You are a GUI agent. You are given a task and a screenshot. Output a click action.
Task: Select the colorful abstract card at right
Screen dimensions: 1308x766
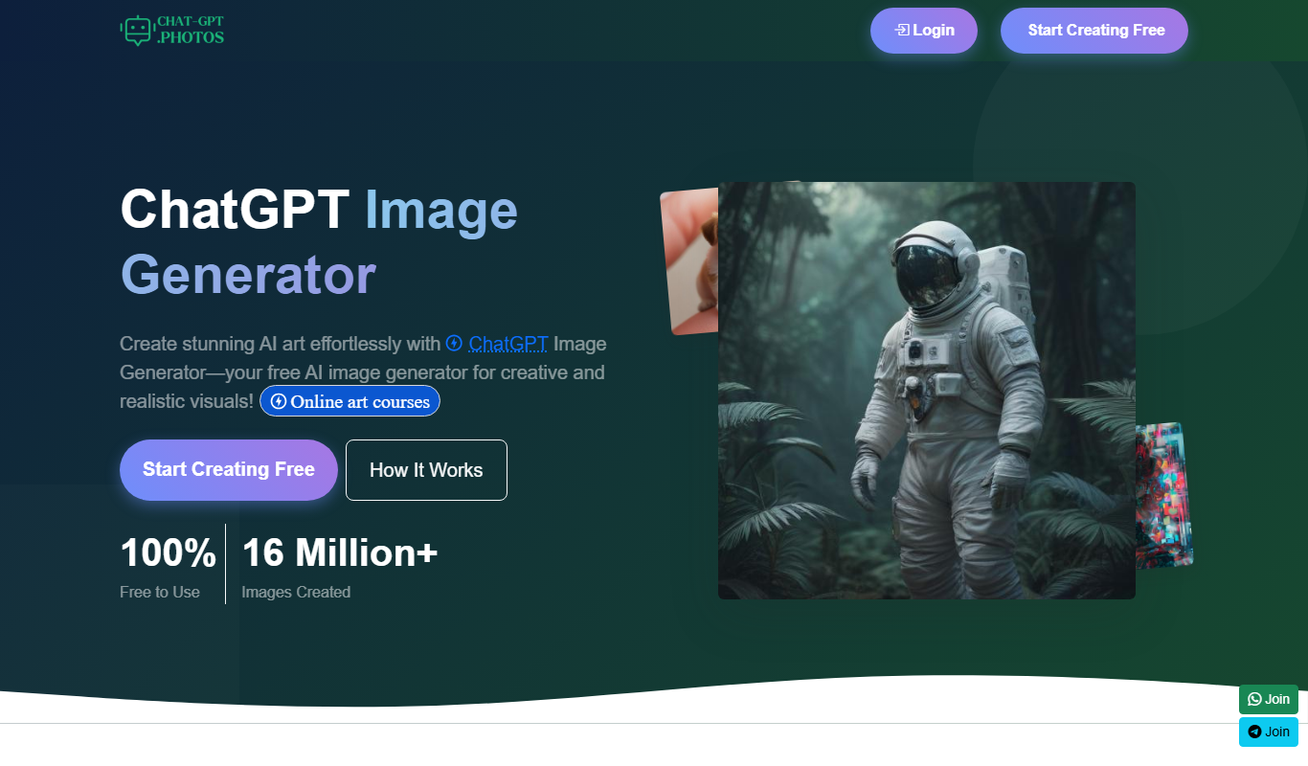[x=1163, y=495]
